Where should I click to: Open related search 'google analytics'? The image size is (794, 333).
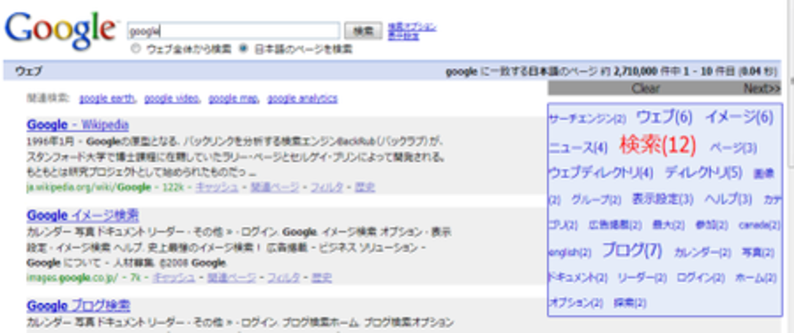click(x=302, y=98)
